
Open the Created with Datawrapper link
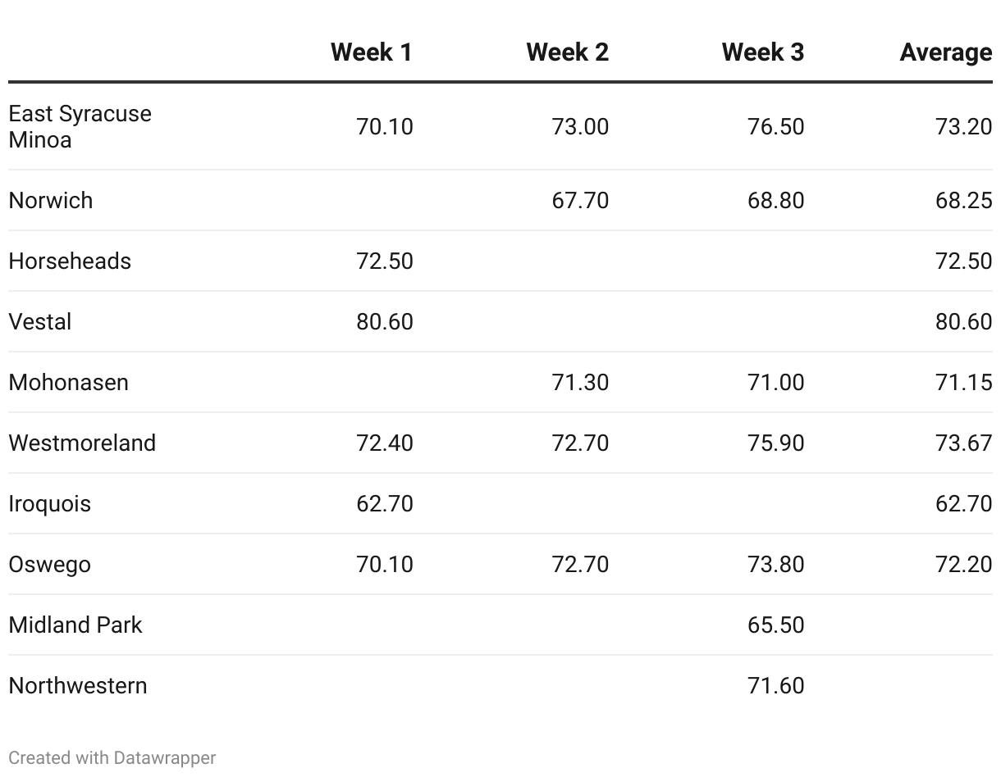point(112,758)
